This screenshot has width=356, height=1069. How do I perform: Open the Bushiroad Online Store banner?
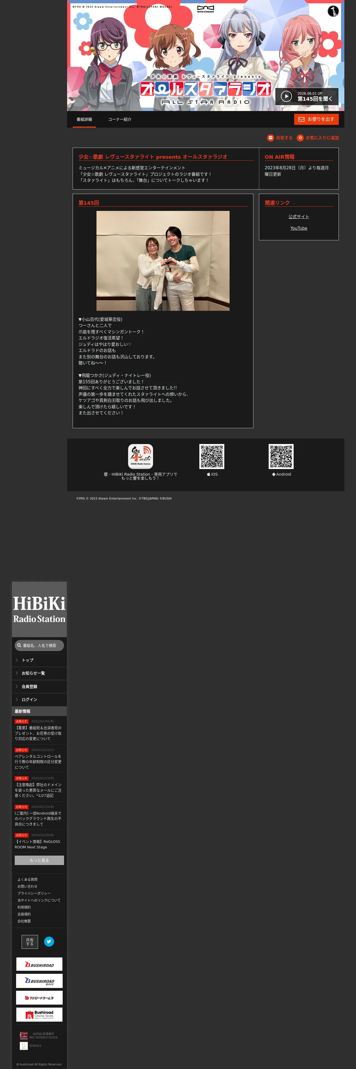click(39, 1014)
